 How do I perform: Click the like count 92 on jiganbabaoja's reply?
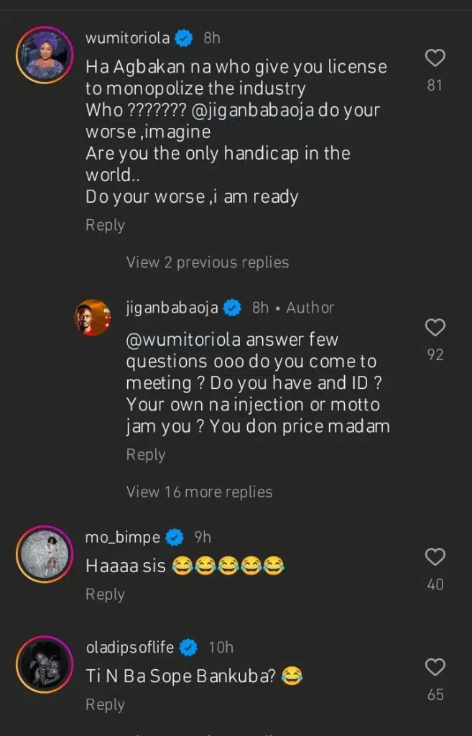pyautogui.click(x=435, y=354)
